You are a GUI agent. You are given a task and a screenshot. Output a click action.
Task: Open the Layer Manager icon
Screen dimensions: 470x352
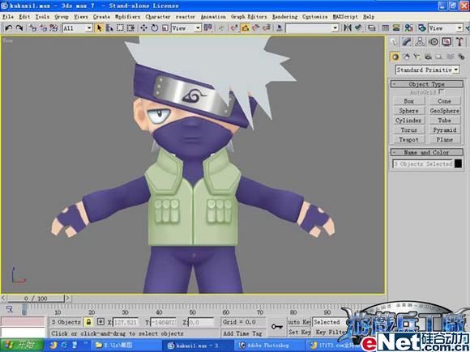372,28
